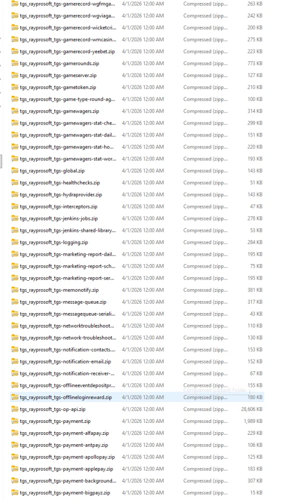Image resolution: width=305 pixels, height=500 pixels.
Task: Select file name tgs-gamerecord-wgfmga...
Action: (67, 4)
